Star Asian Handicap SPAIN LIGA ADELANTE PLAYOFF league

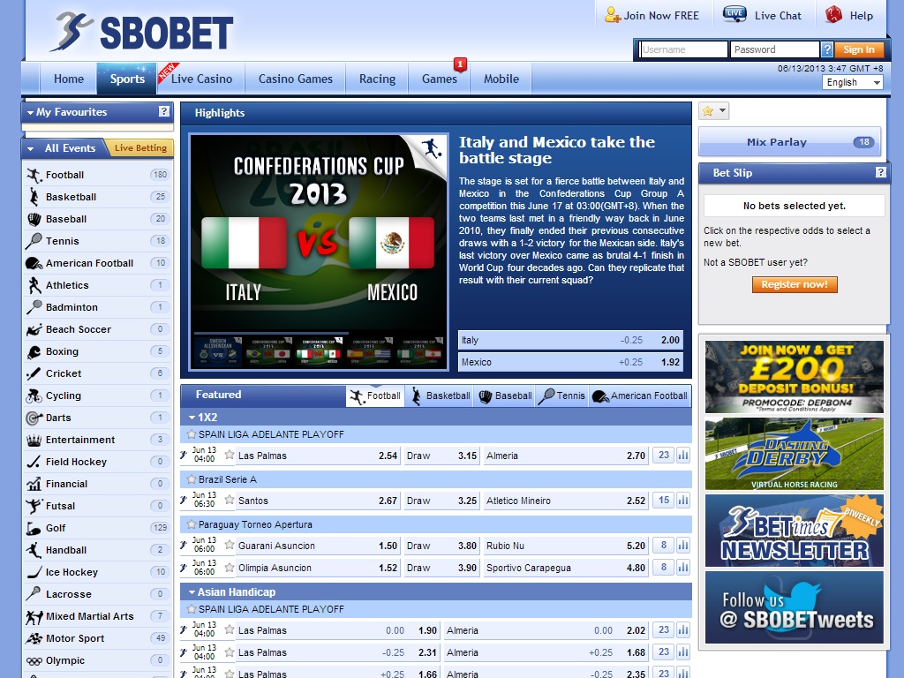(191, 609)
